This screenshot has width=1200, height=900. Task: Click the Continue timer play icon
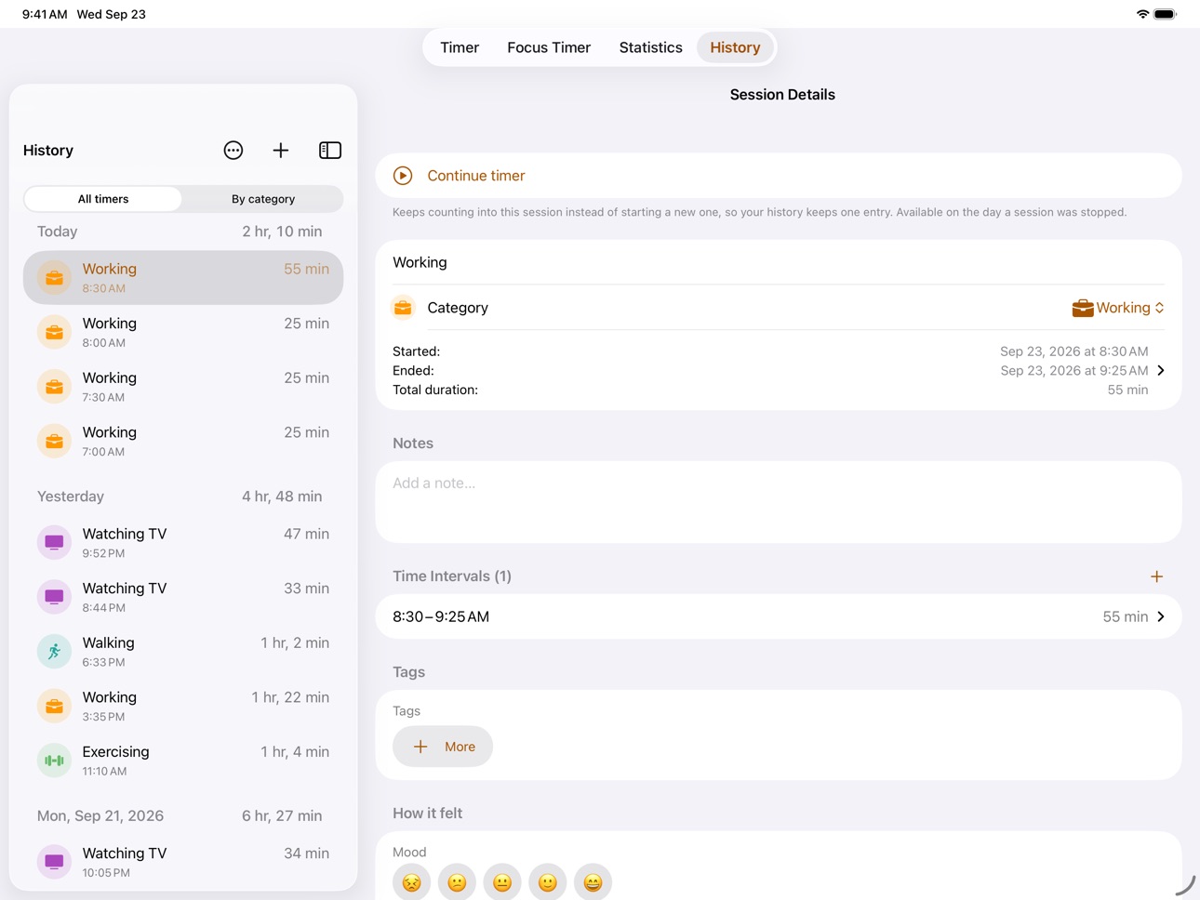[x=403, y=176]
